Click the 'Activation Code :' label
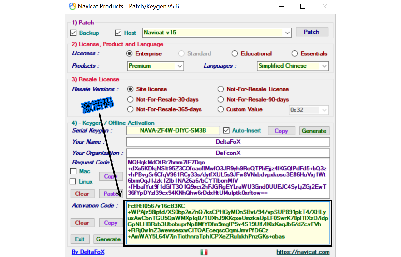This screenshot has height=257, width=401. [x=95, y=205]
